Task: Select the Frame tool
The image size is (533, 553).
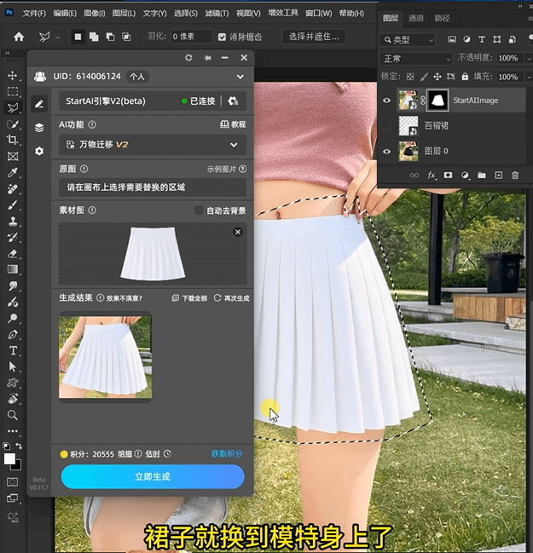Action: pyautogui.click(x=13, y=157)
